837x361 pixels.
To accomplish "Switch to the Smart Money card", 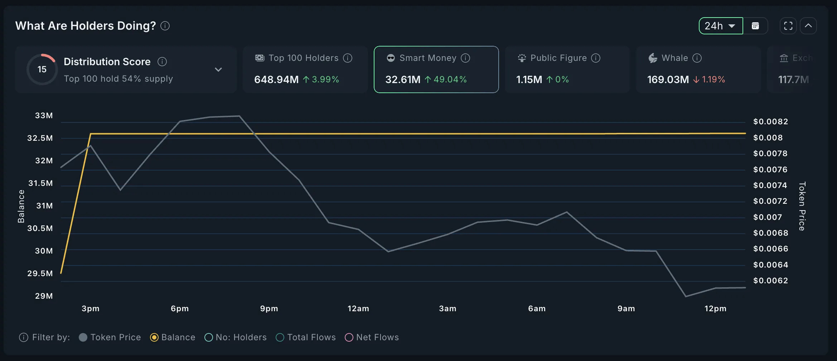I will tap(436, 69).
